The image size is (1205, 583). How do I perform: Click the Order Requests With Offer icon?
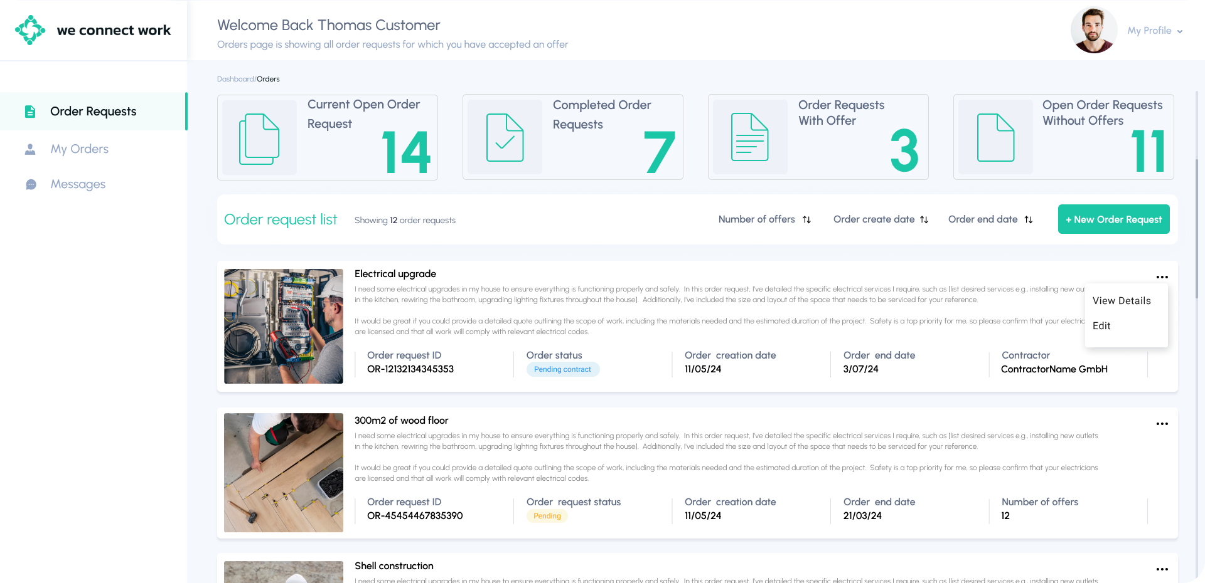coord(749,137)
